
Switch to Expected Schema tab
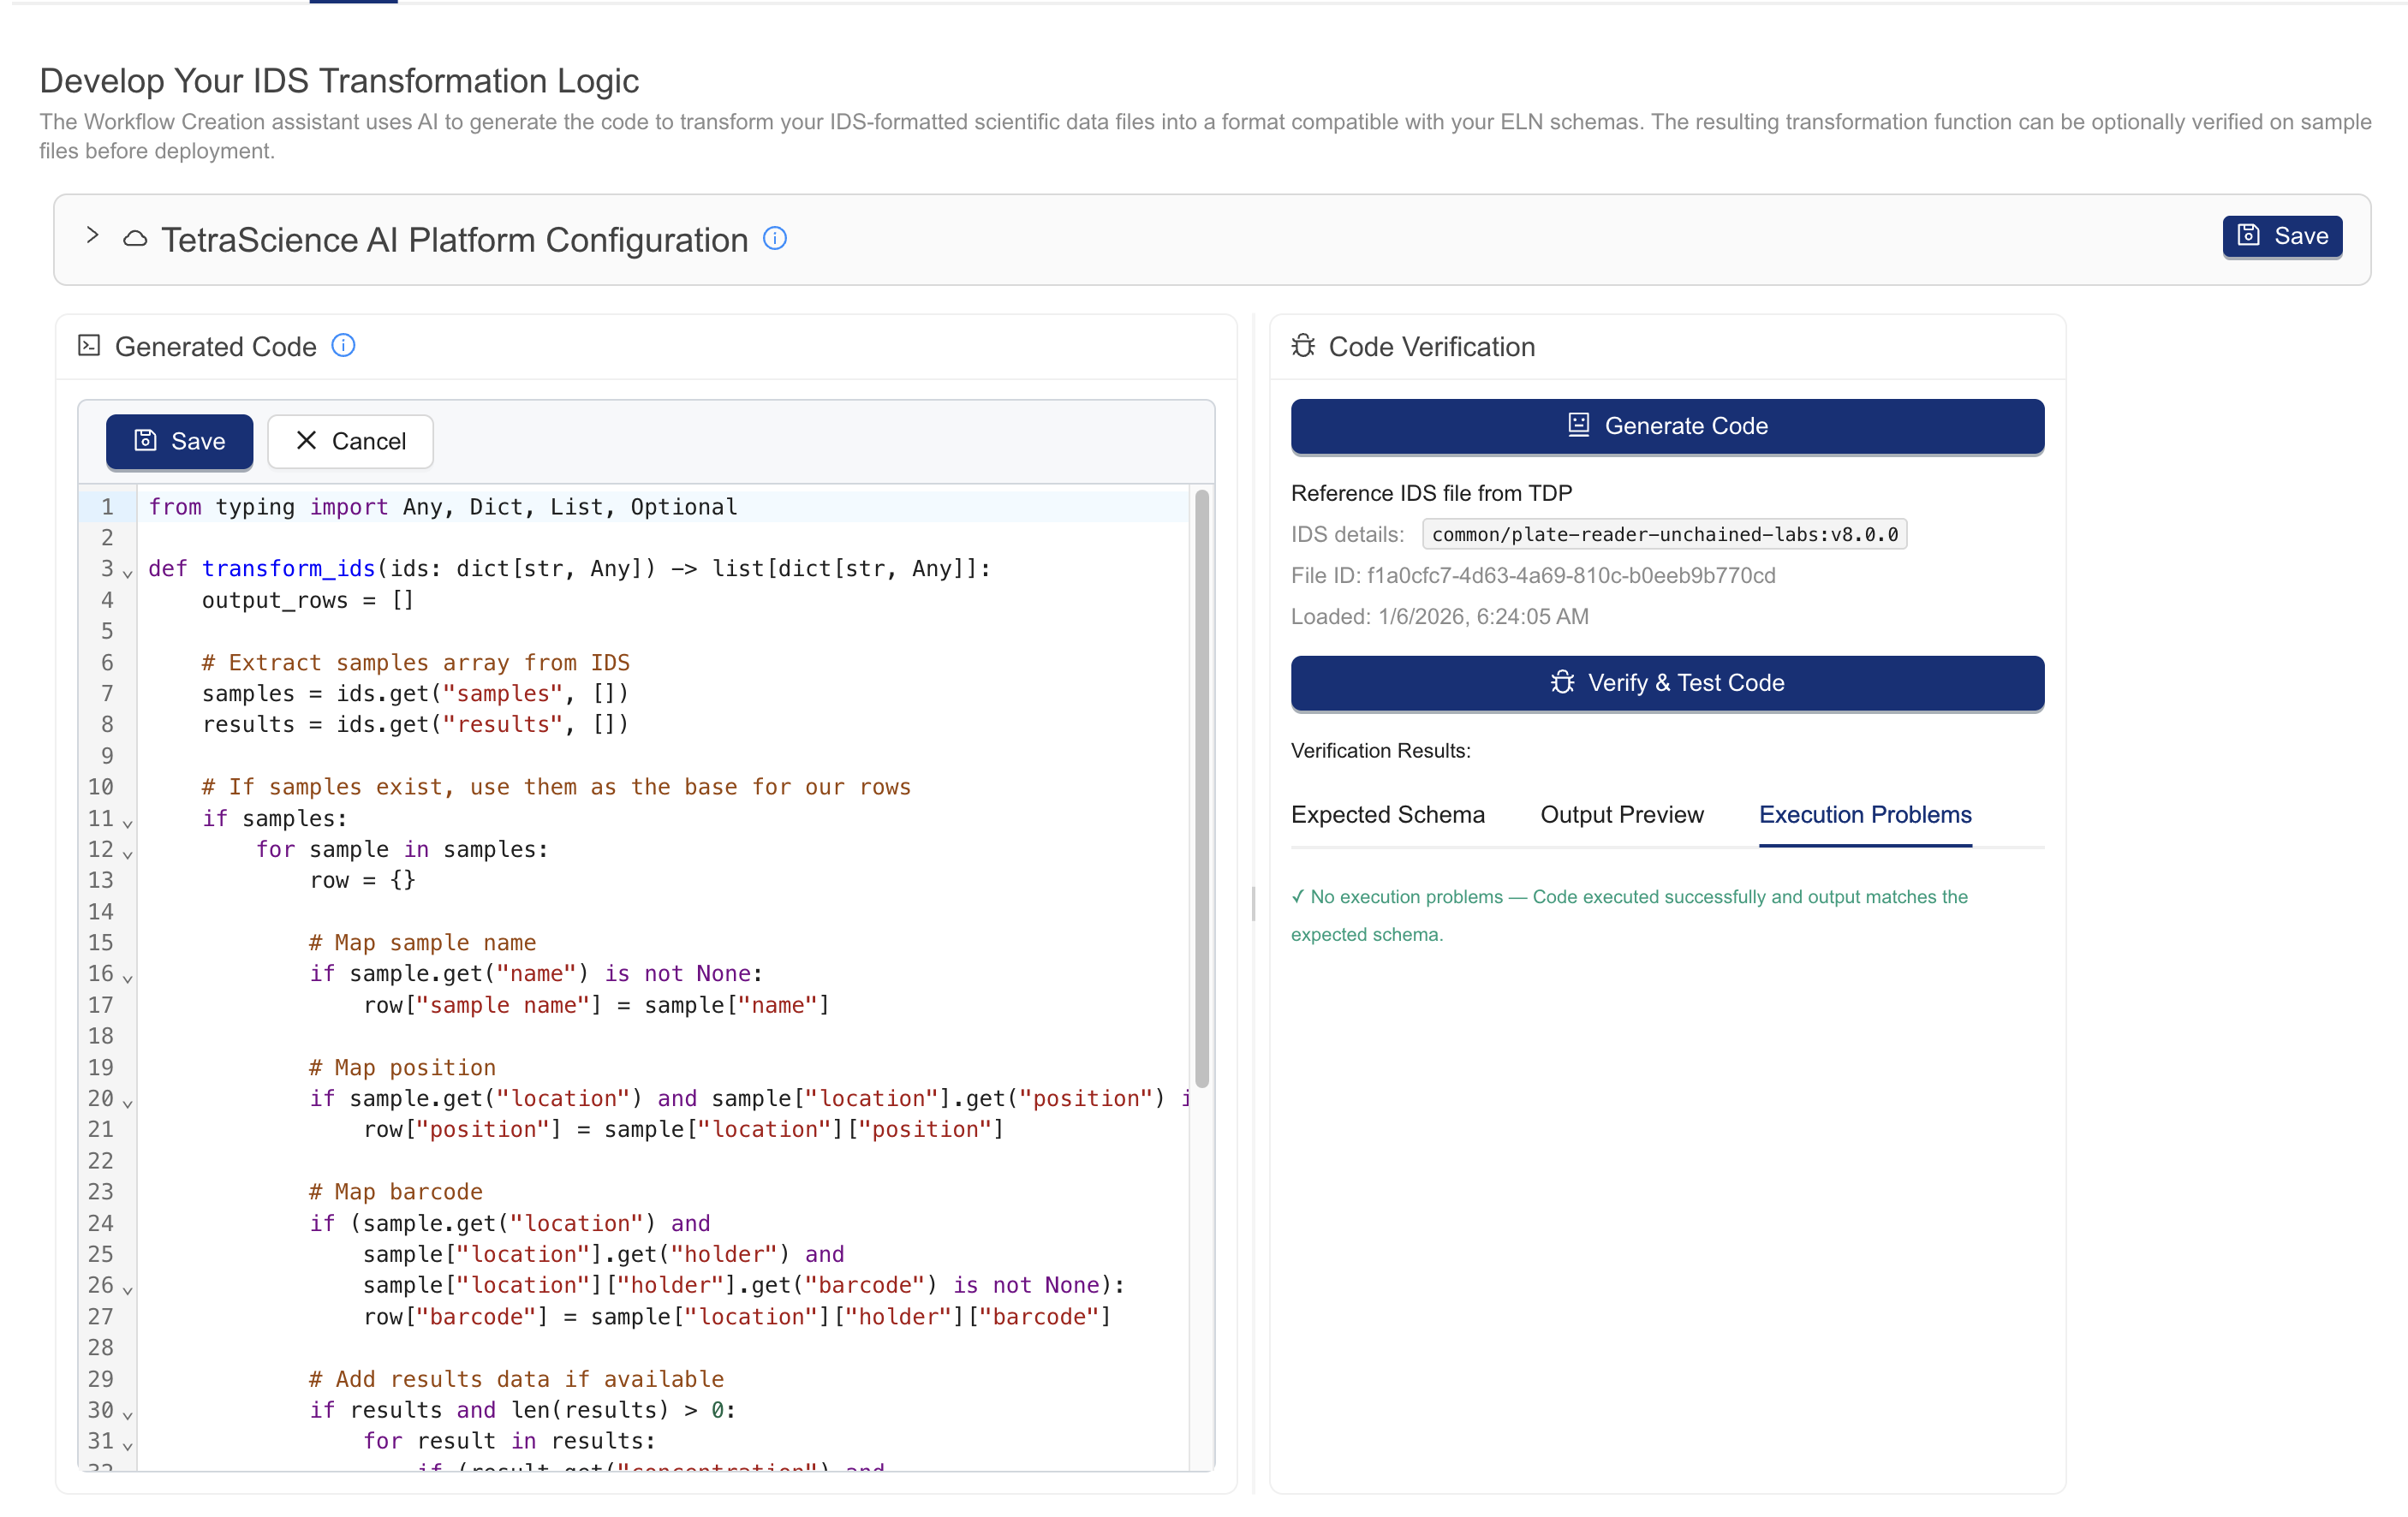(x=1387, y=814)
